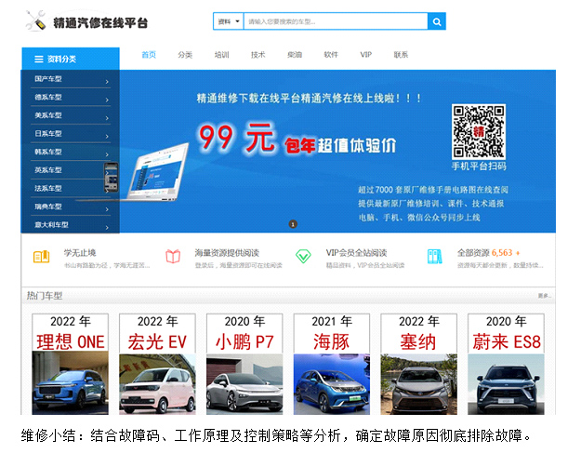The height and width of the screenshot is (467, 581).
Task: Expand the 美系车型 chevron arrow
Action: pos(107,118)
